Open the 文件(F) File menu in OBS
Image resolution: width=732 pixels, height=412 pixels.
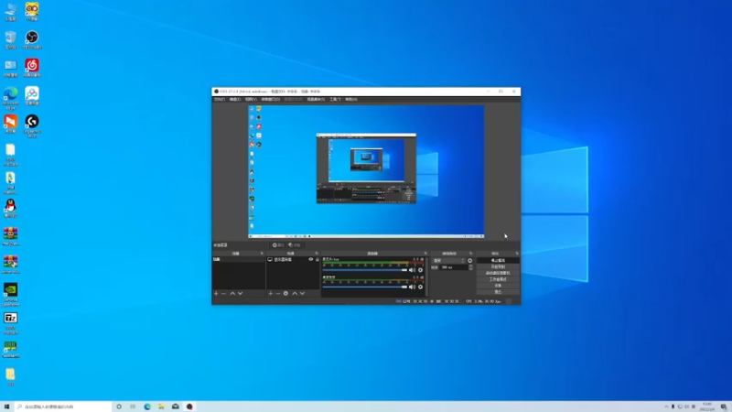[x=220, y=99]
